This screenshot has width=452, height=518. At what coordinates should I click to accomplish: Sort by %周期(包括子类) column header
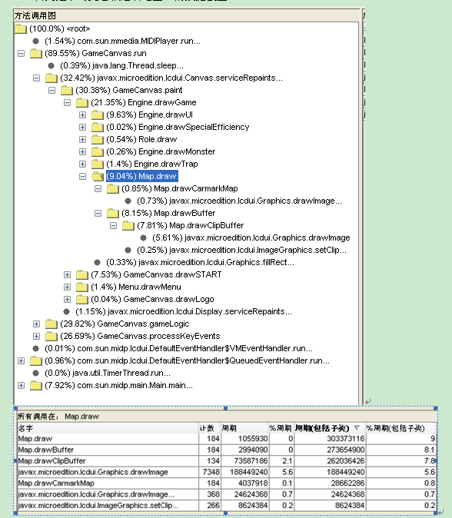[x=400, y=428]
